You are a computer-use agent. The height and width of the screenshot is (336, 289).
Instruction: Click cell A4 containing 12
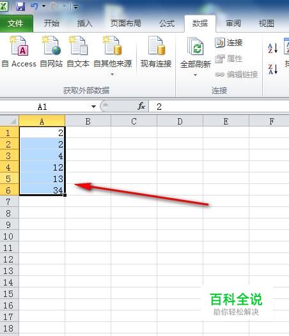tap(42, 167)
